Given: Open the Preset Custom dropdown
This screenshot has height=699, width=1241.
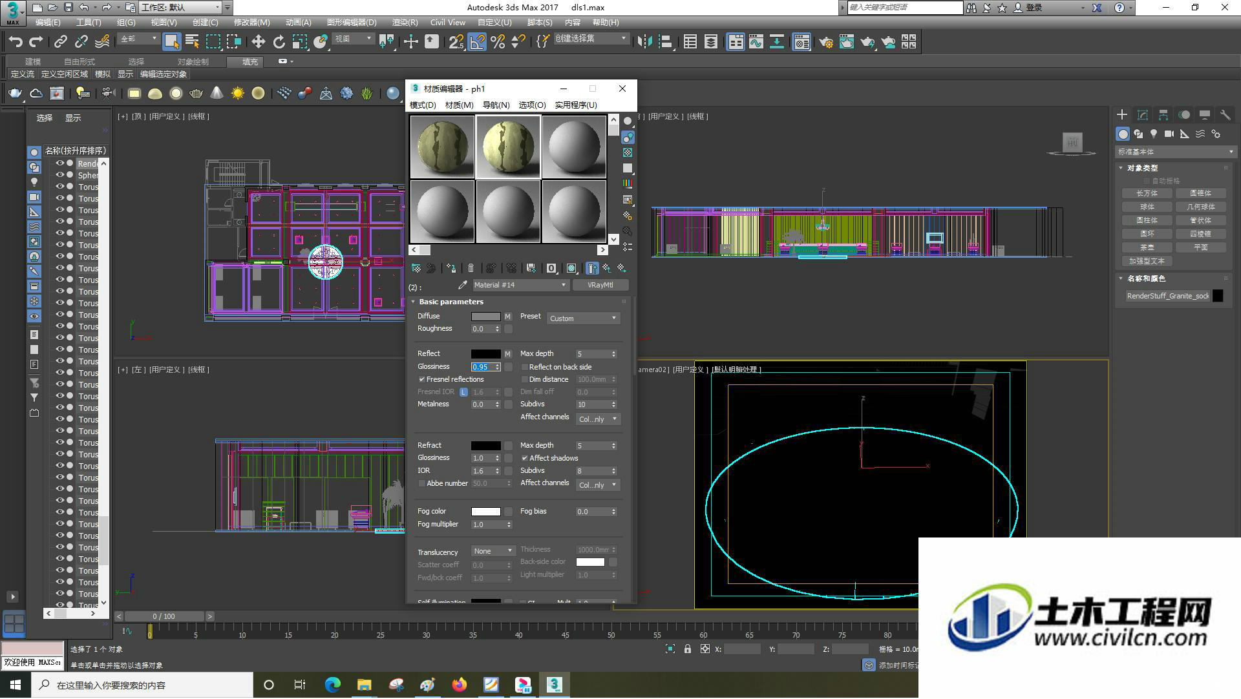Looking at the screenshot, I should coord(583,318).
